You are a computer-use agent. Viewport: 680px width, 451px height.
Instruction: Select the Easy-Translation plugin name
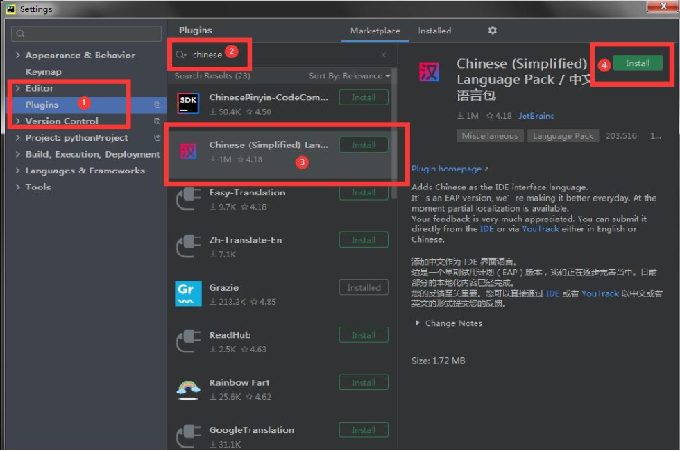pyautogui.click(x=247, y=192)
